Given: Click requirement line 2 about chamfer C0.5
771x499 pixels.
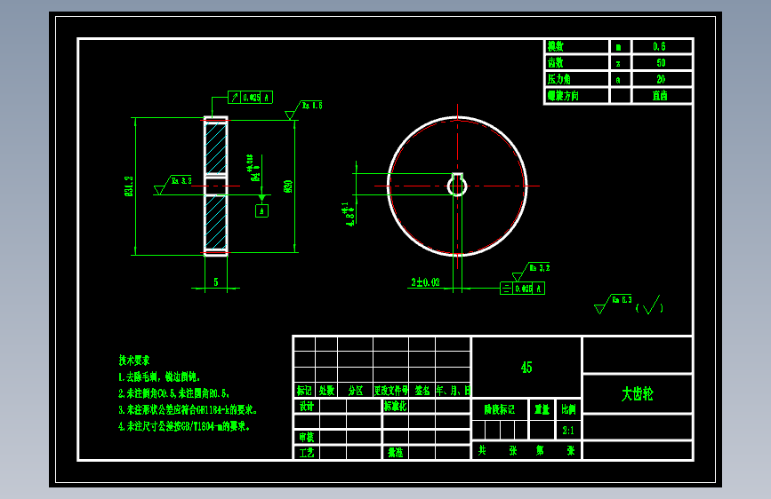Looking at the screenshot, I should tap(174, 393).
